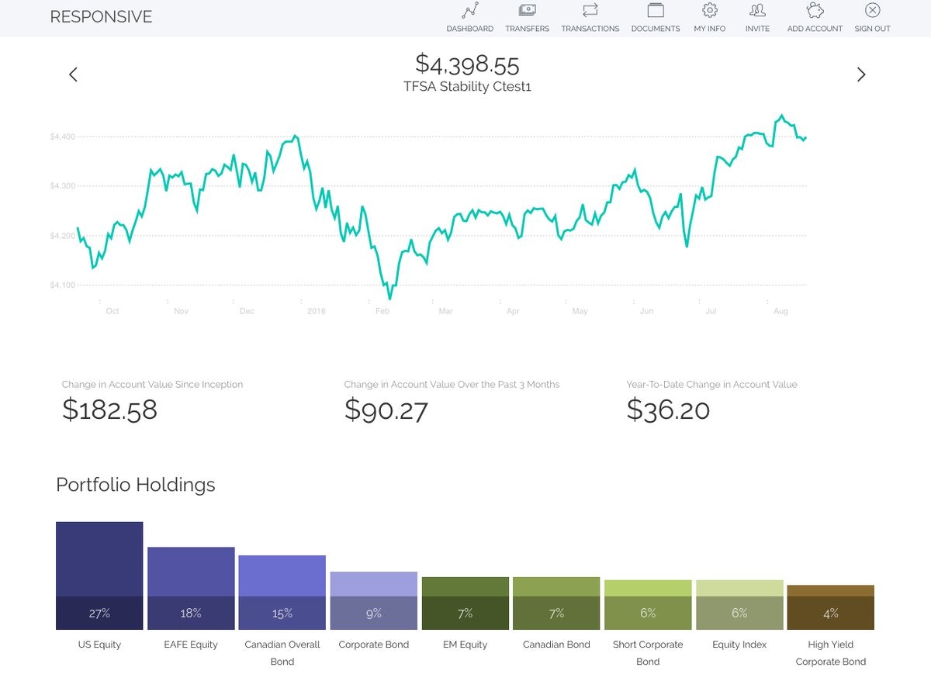
Task: Select the TFSA Stability Ctest1 account title
Action: 469,87
